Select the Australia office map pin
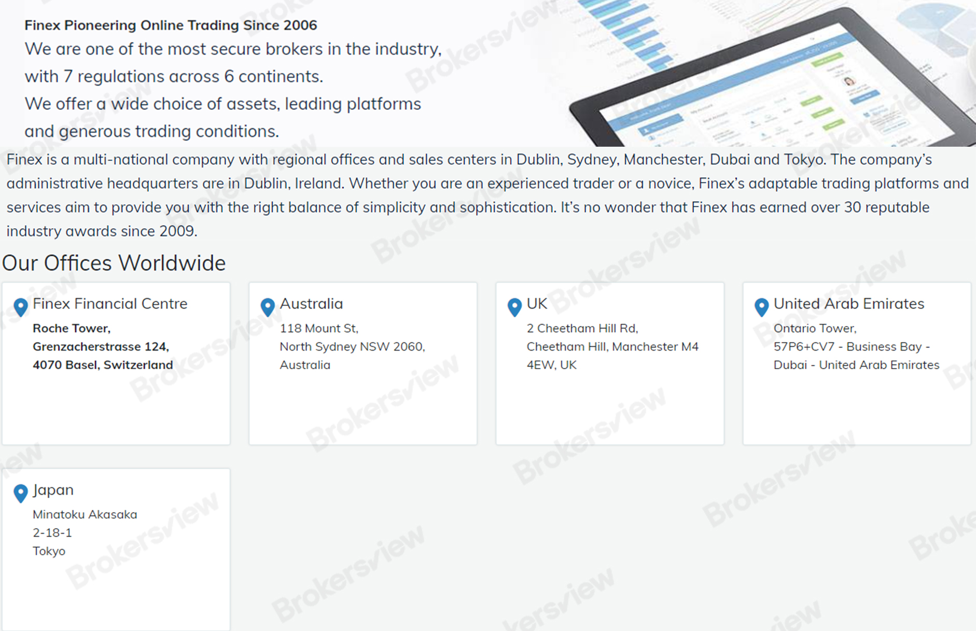The height and width of the screenshot is (631, 976). point(268,307)
